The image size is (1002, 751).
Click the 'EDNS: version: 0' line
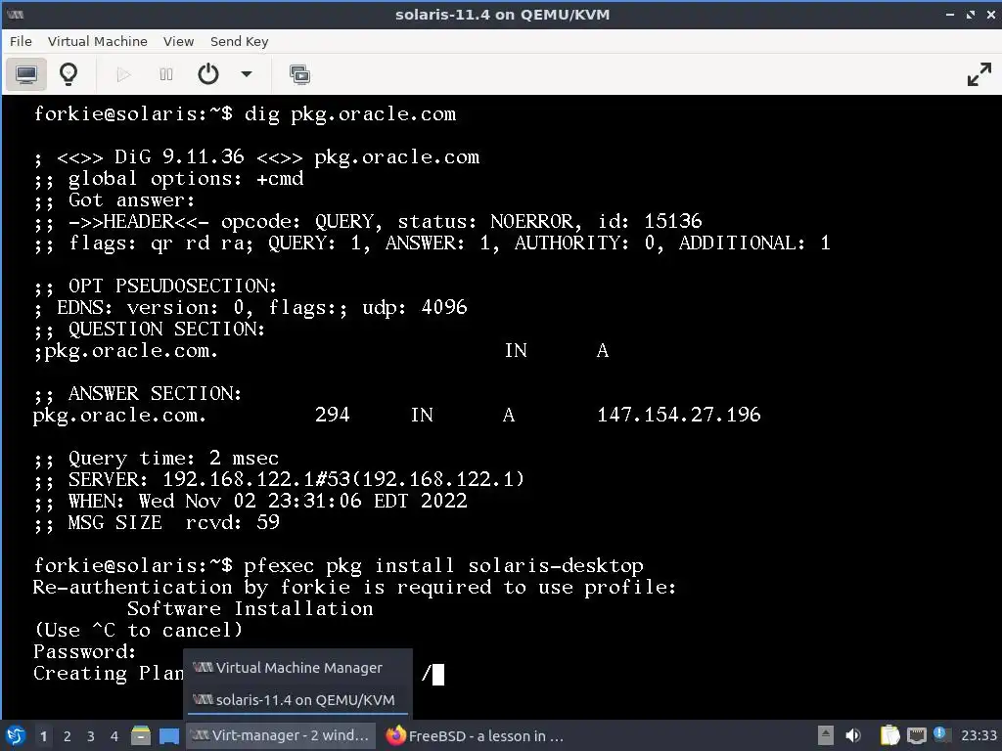point(250,307)
